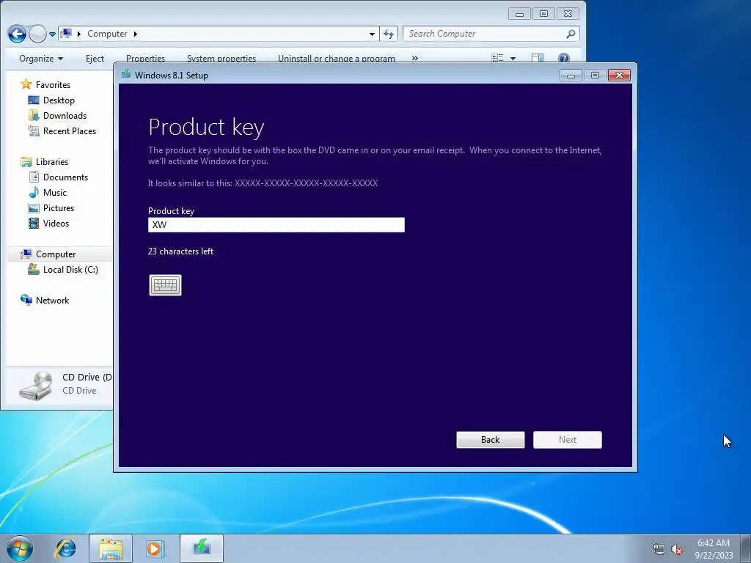
Task: Open Pictures library
Action: (59, 207)
